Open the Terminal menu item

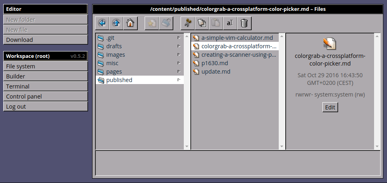(45, 86)
